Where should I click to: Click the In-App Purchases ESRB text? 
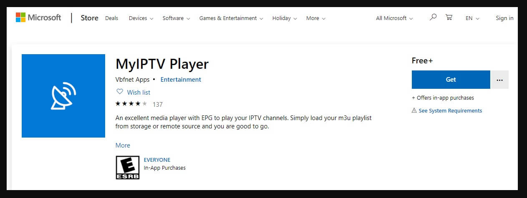tap(164, 168)
